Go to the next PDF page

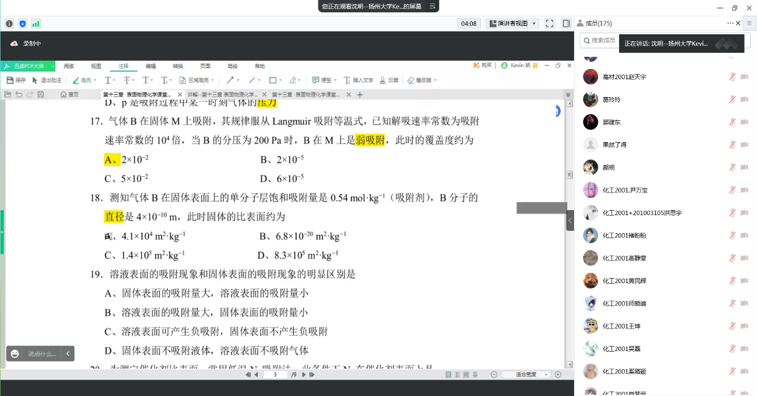[304, 375]
